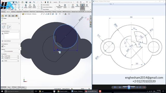
Task: Collapse the Add Relations section
Action: [x=19, y=44]
